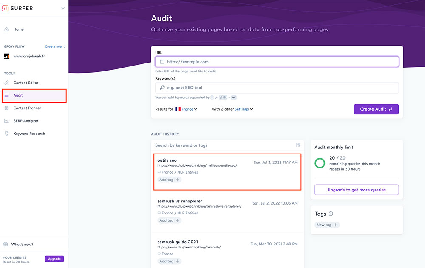
Task: Focus the Keyword(s) input field
Action: [277, 88]
